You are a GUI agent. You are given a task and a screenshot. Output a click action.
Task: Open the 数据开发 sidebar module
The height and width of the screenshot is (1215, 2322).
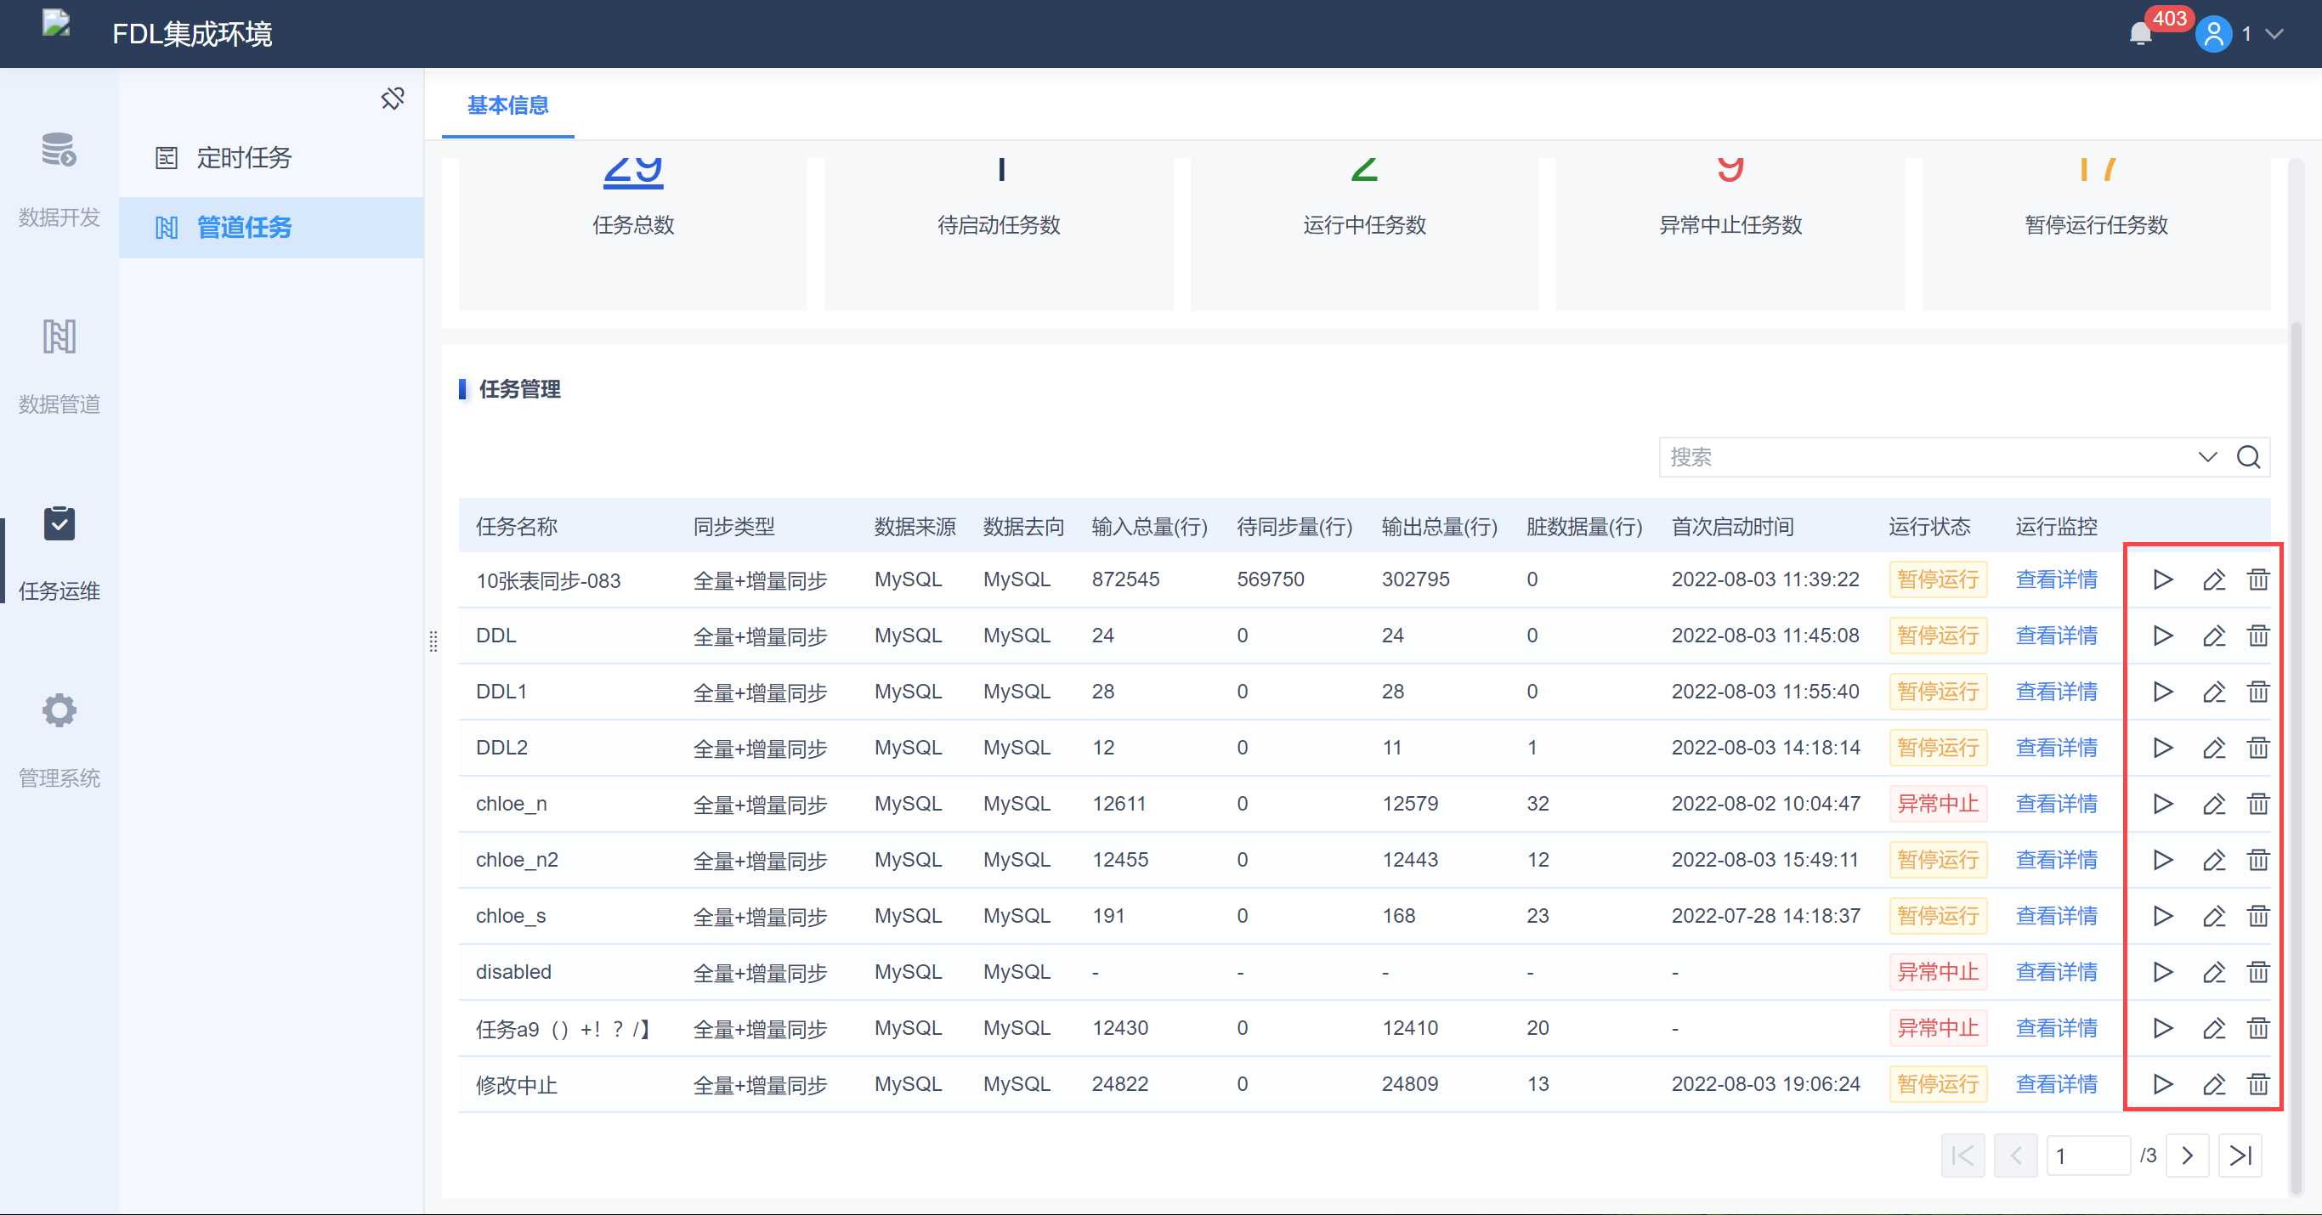point(59,176)
